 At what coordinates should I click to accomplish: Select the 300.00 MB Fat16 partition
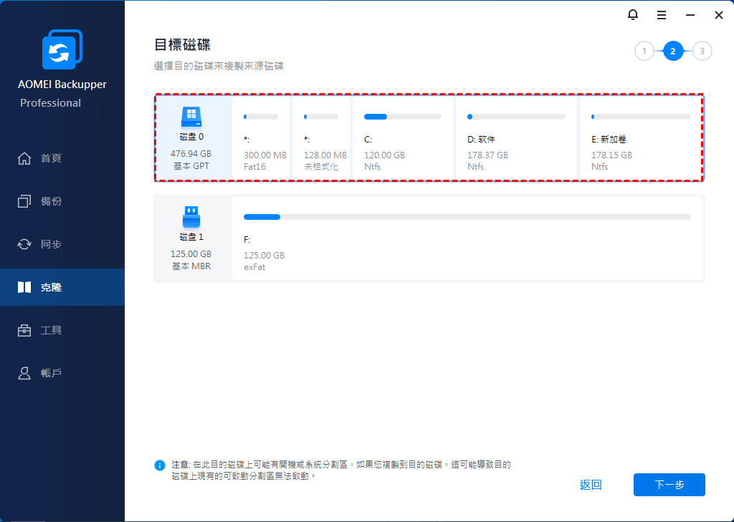click(261, 138)
